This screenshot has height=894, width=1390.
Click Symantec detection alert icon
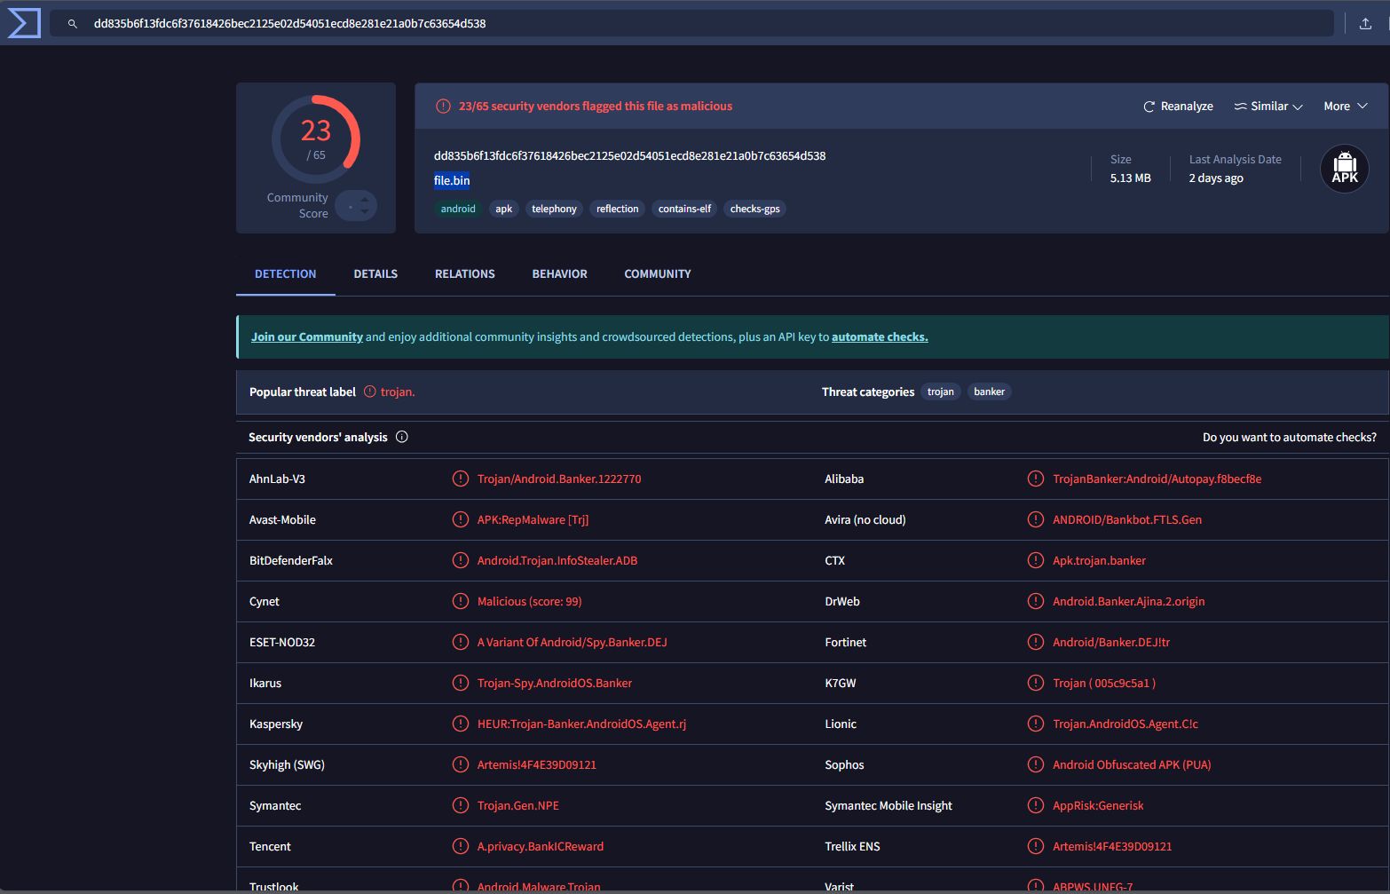[x=461, y=805]
